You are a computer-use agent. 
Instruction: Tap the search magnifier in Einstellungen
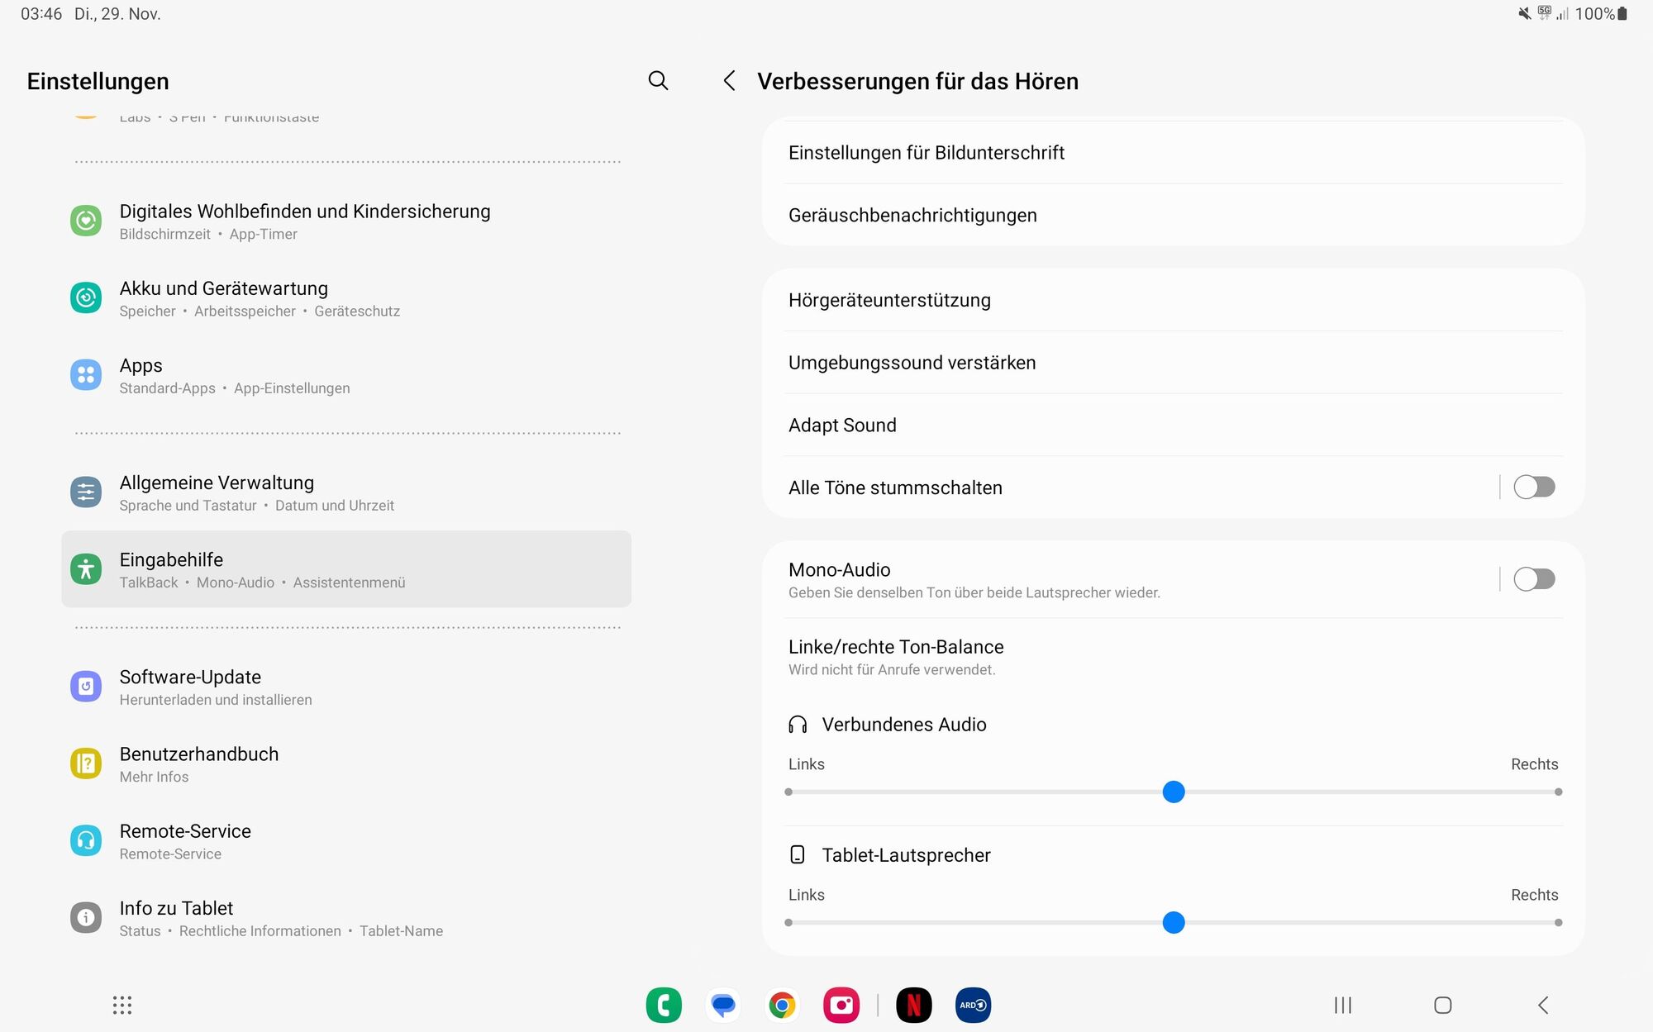tap(658, 81)
